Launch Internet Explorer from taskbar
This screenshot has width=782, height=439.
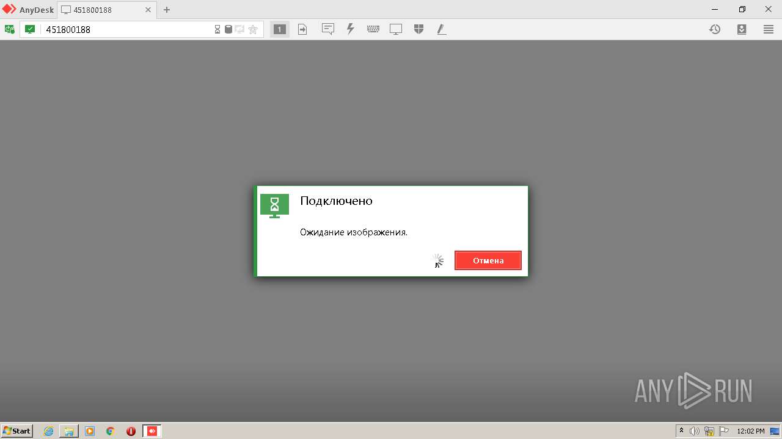49,431
